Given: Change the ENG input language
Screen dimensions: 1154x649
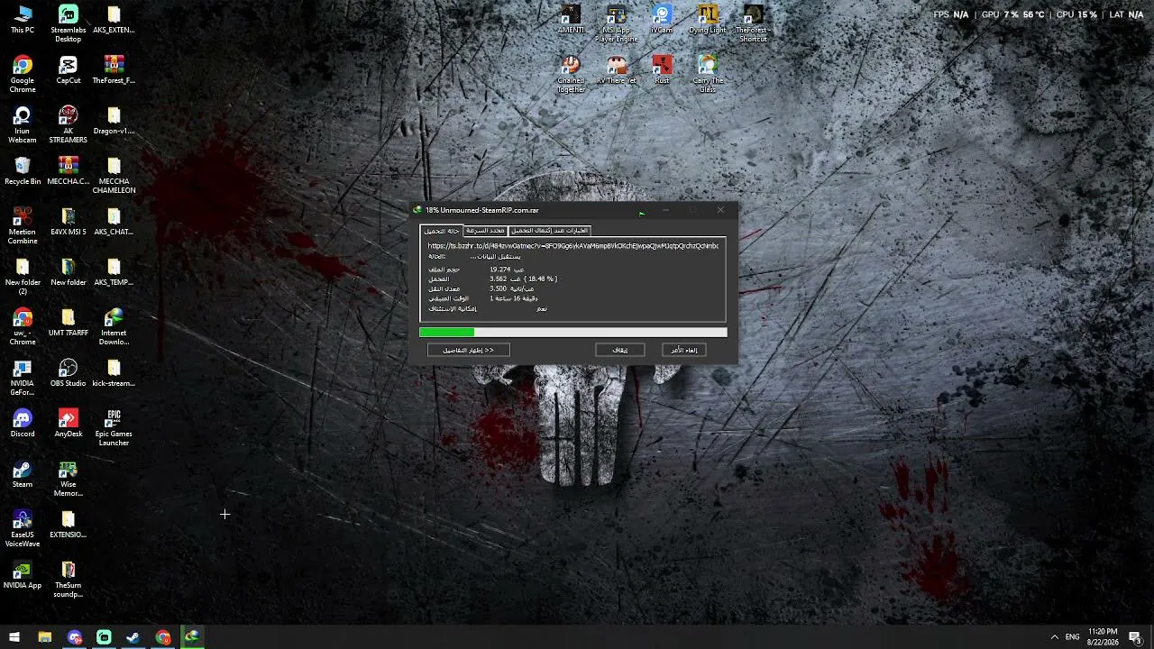Looking at the screenshot, I should point(1072,637).
